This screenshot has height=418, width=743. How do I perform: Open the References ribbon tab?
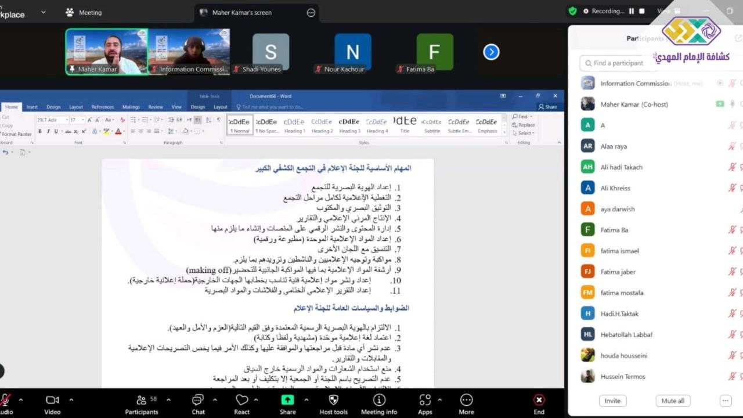click(x=102, y=107)
